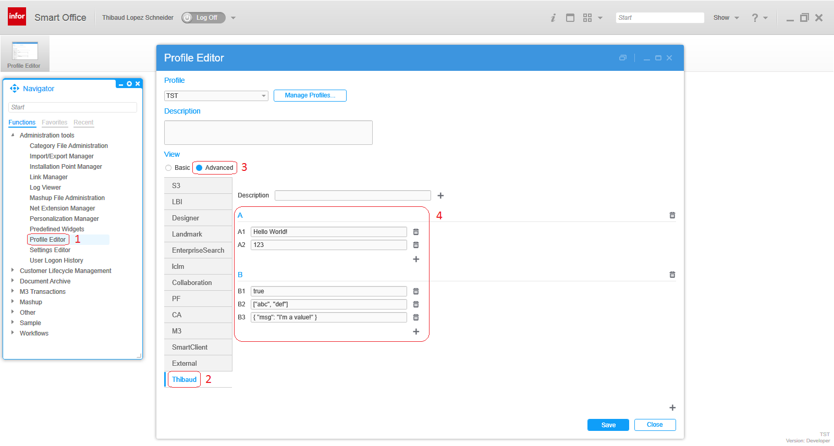Image resolution: width=834 pixels, height=446 pixels.
Task: Open the Show dropdown menu
Action: click(x=726, y=18)
